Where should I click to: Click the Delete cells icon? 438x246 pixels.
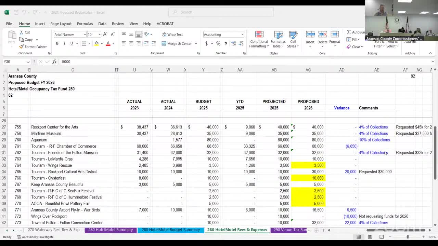coord(322,35)
